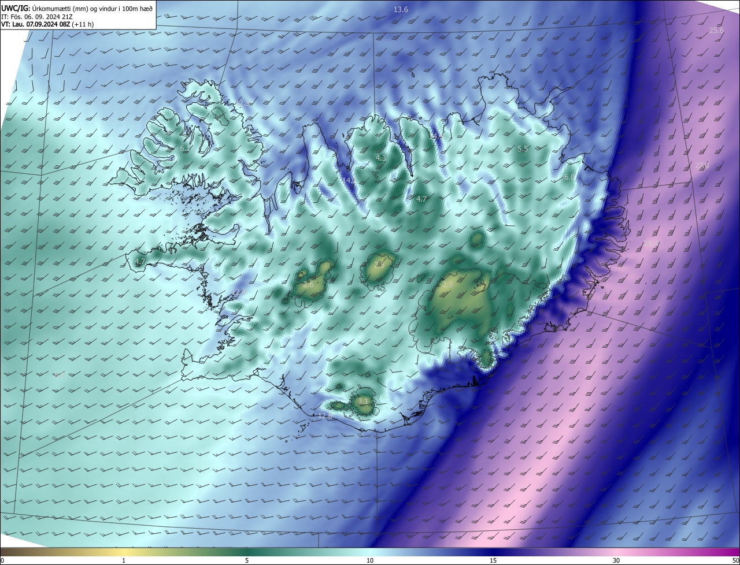Click the 3.1 value on the southern glacier

pyautogui.click(x=363, y=401)
